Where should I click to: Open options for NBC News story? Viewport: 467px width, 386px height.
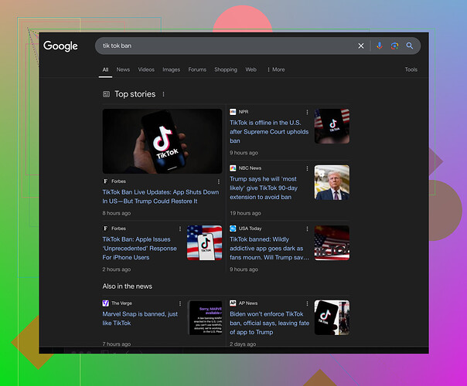point(307,168)
